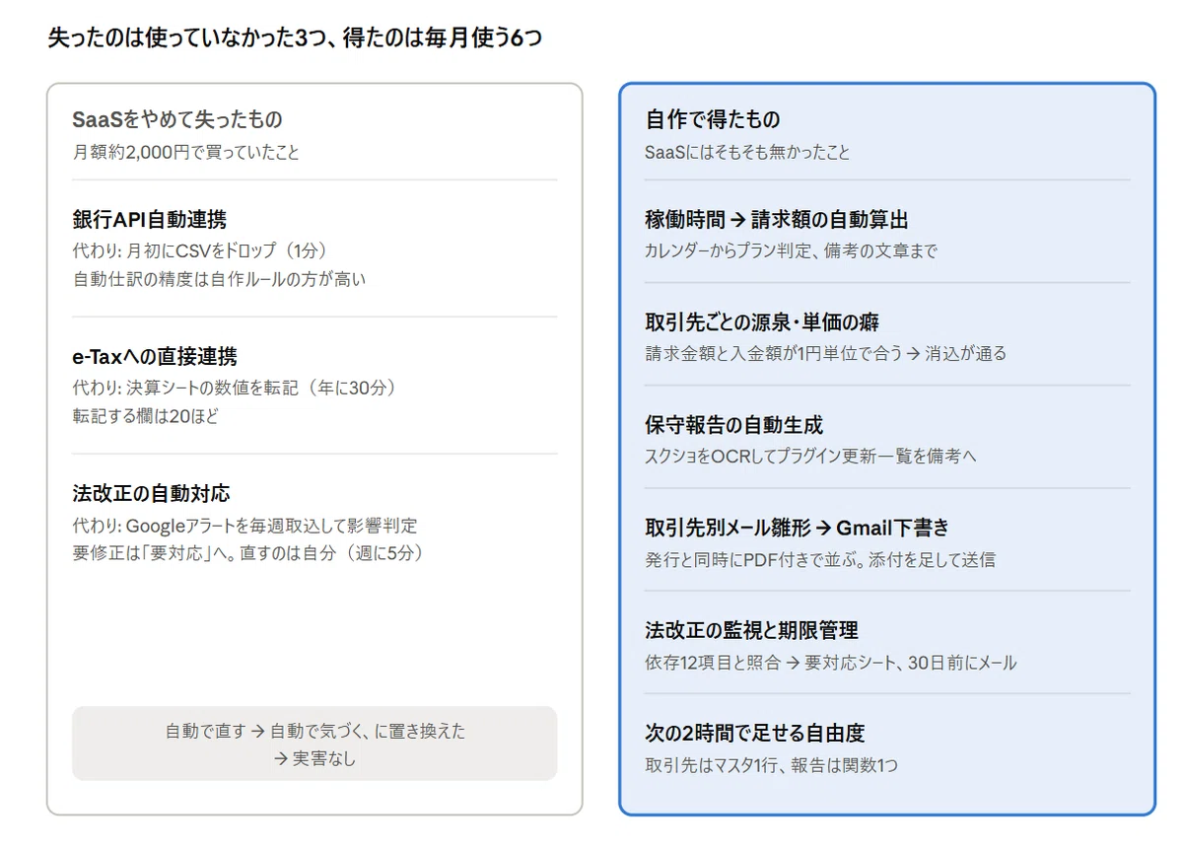Image resolution: width=1183 pixels, height=851 pixels.
Task: Click the heading 次の2時間で足せる自由度
Action: (x=755, y=734)
